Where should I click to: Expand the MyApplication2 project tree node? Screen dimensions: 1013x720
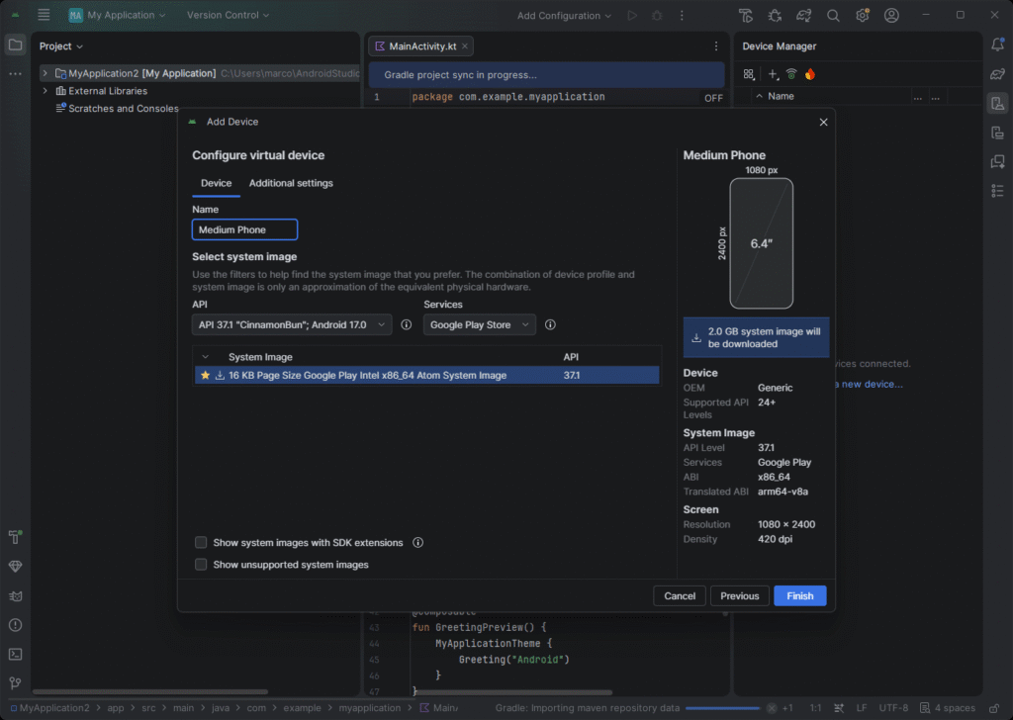(45, 73)
